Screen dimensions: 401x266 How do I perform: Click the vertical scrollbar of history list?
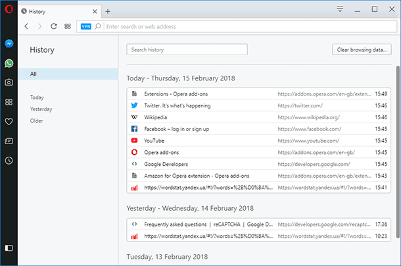(x=398, y=152)
